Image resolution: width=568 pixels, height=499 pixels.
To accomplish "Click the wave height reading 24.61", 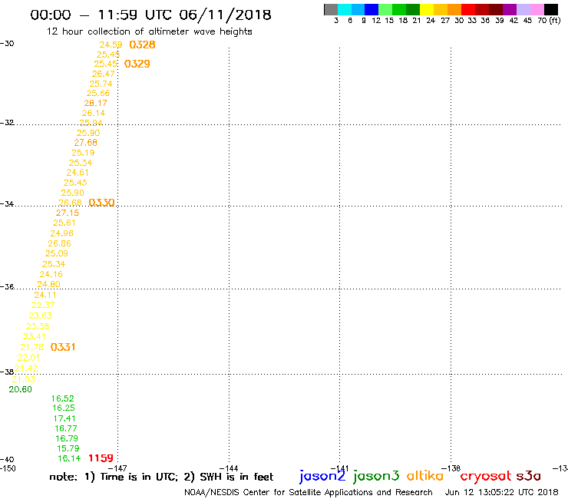I will 78,173.
